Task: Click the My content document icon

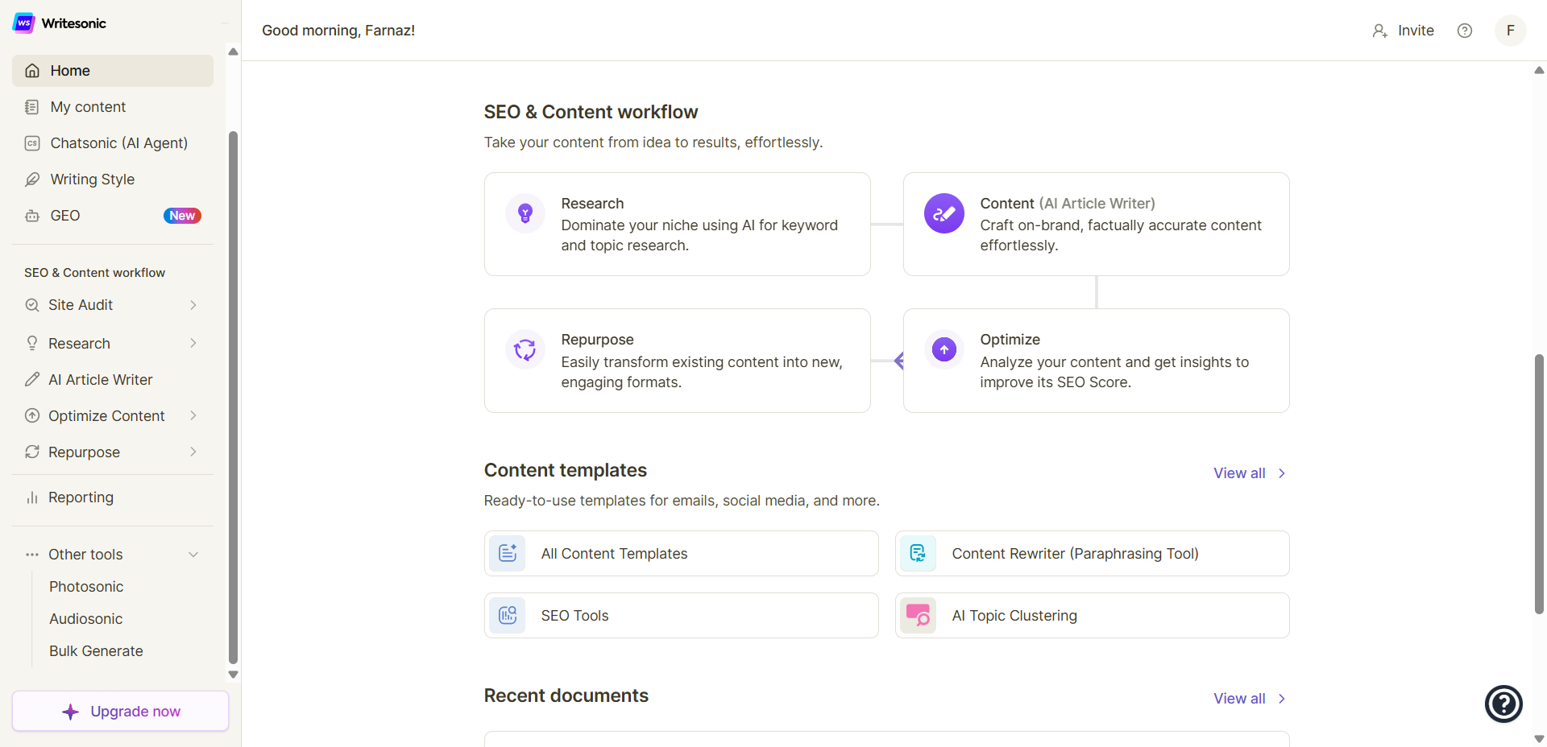Action: 32,107
